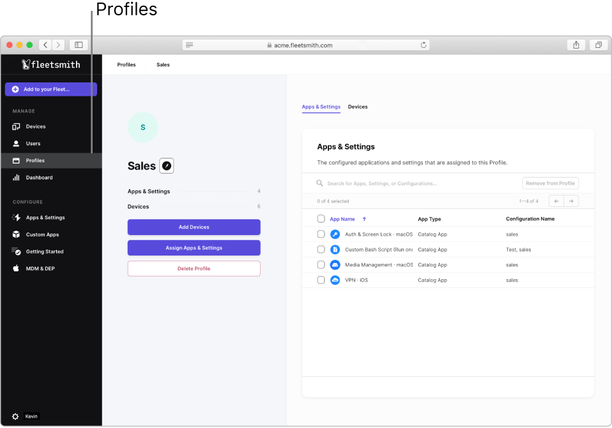Click the VPN iOS cloud icon
This screenshot has width=612, height=428.
(x=335, y=280)
